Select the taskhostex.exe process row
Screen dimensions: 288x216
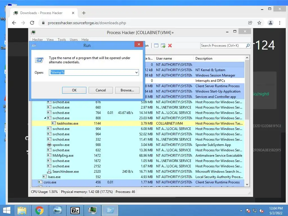tap(138, 123)
